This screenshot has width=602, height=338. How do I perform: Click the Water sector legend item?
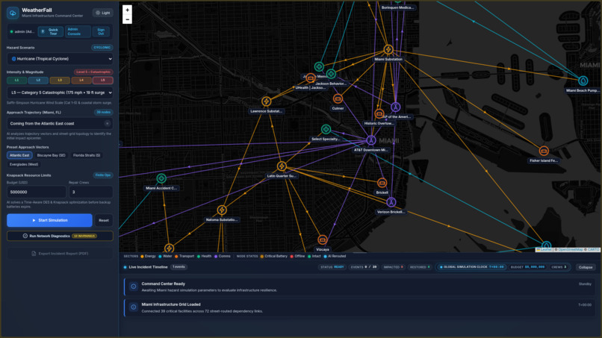(x=165, y=256)
